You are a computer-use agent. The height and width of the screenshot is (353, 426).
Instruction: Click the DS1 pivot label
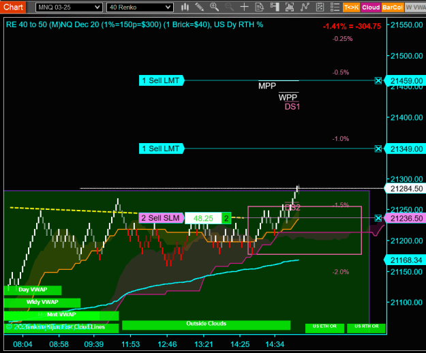click(x=292, y=107)
